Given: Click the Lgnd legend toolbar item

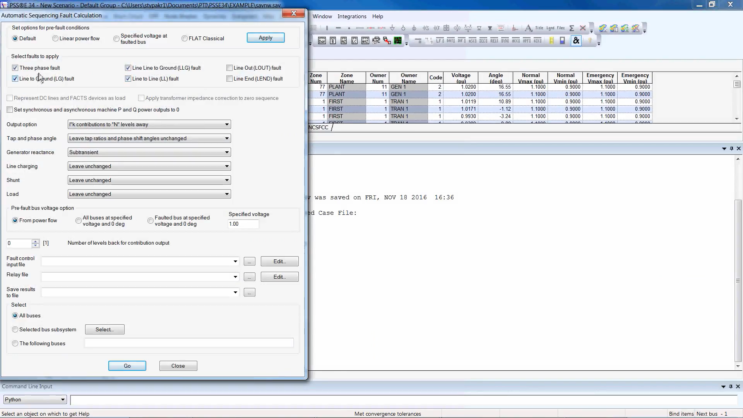Looking at the screenshot, I should pyautogui.click(x=550, y=28).
